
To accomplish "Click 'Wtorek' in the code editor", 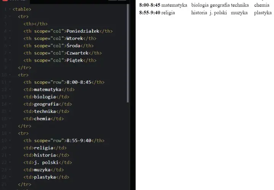I will coord(75,38).
